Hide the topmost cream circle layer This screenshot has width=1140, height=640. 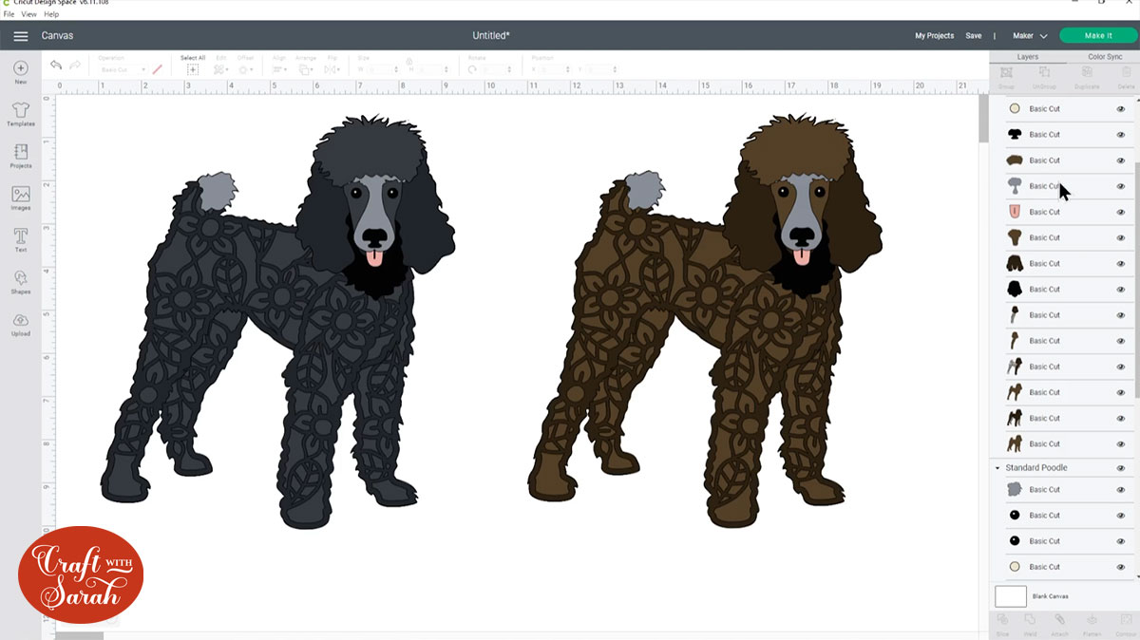[x=1121, y=109]
